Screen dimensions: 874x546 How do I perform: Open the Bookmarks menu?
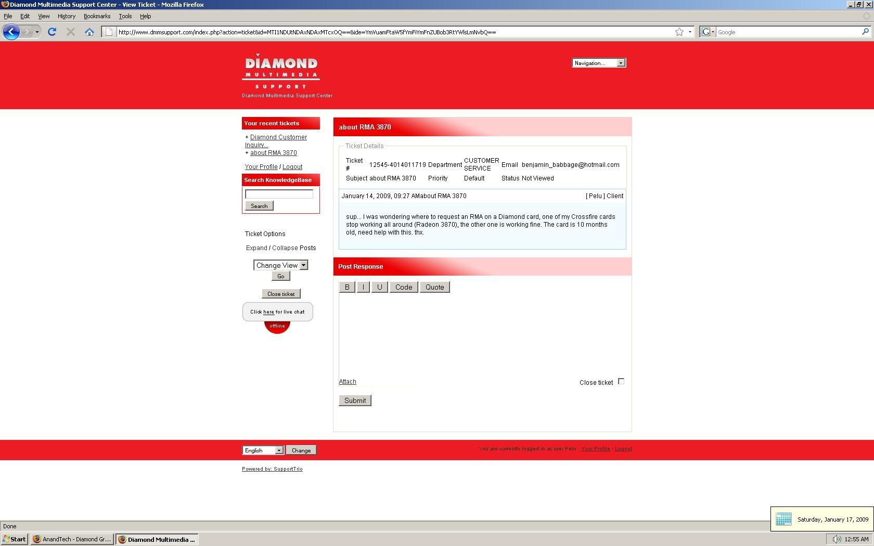tap(97, 16)
